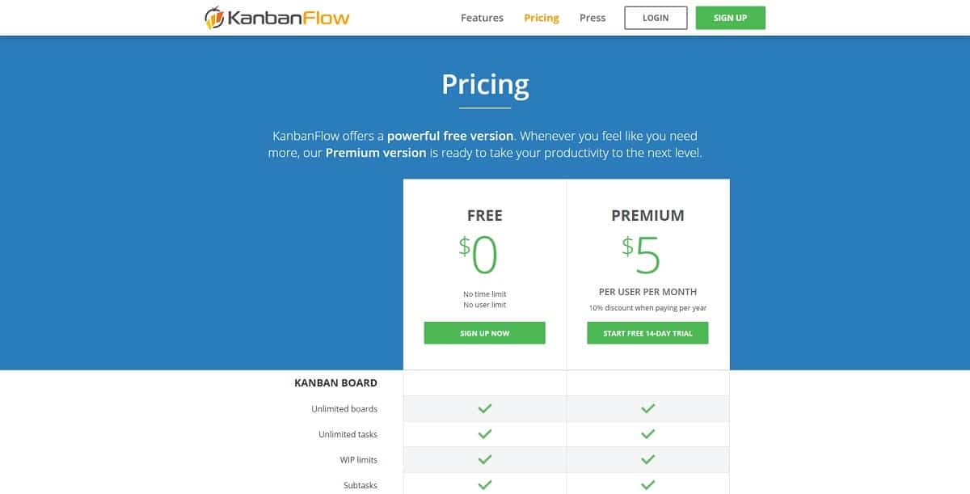970x494 pixels.
Task: Select the FREE plan heading
Action: 484,215
